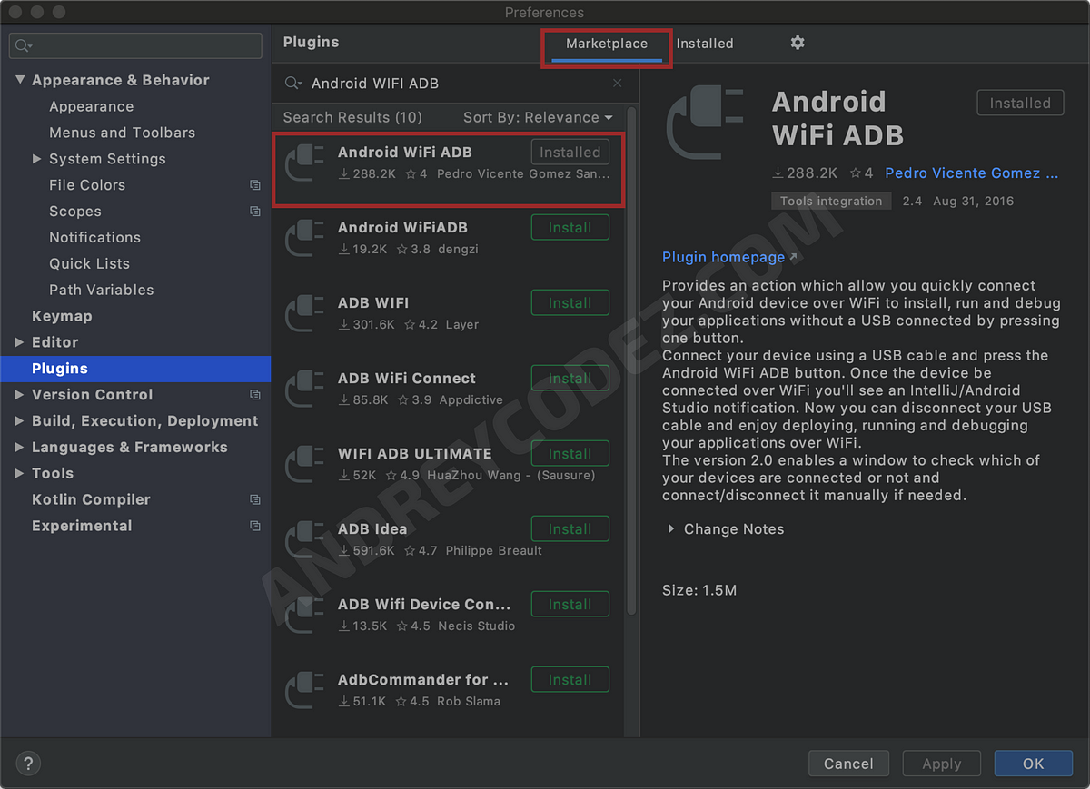The width and height of the screenshot is (1090, 789).
Task: Click the project-level icon next to Kotlin Compiler
Action: tap(255, 500)
